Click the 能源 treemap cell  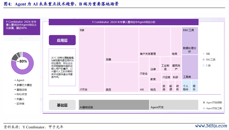tap(171, 86)
